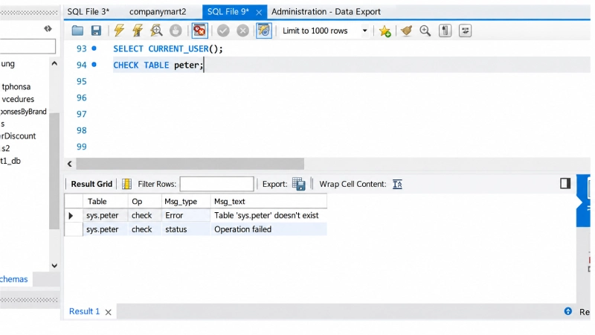
Task: Export the recordset with the Export icon
Action: click(299, 184)
